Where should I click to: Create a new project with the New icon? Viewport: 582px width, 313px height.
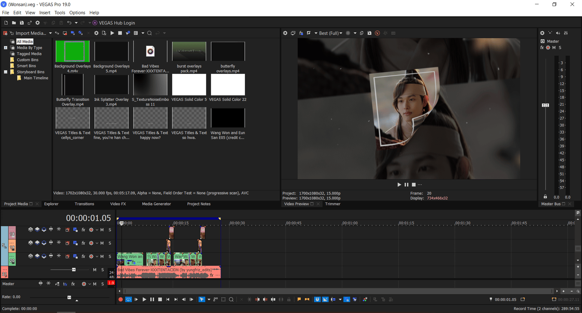pyautogui.click(x=6, y=23)
